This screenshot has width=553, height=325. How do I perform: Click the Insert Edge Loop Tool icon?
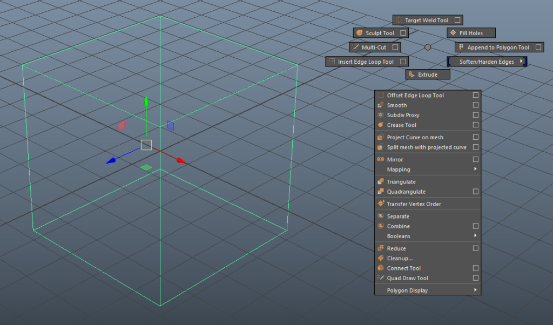tap(332, 62)
